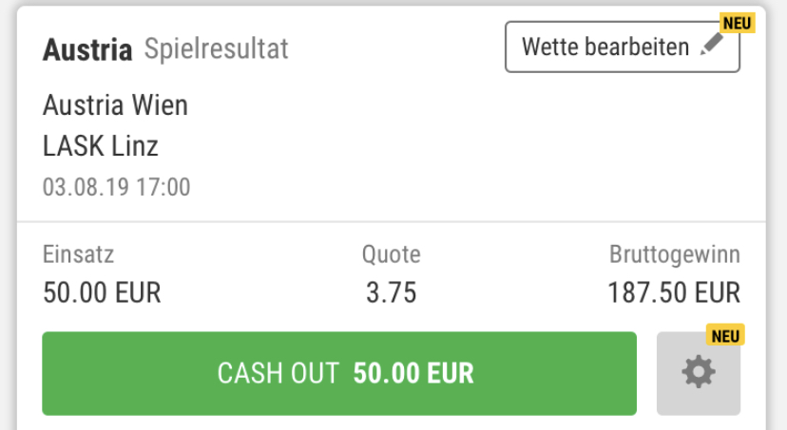
Task: Click the Quote label
Action: (x=391, y=254)
